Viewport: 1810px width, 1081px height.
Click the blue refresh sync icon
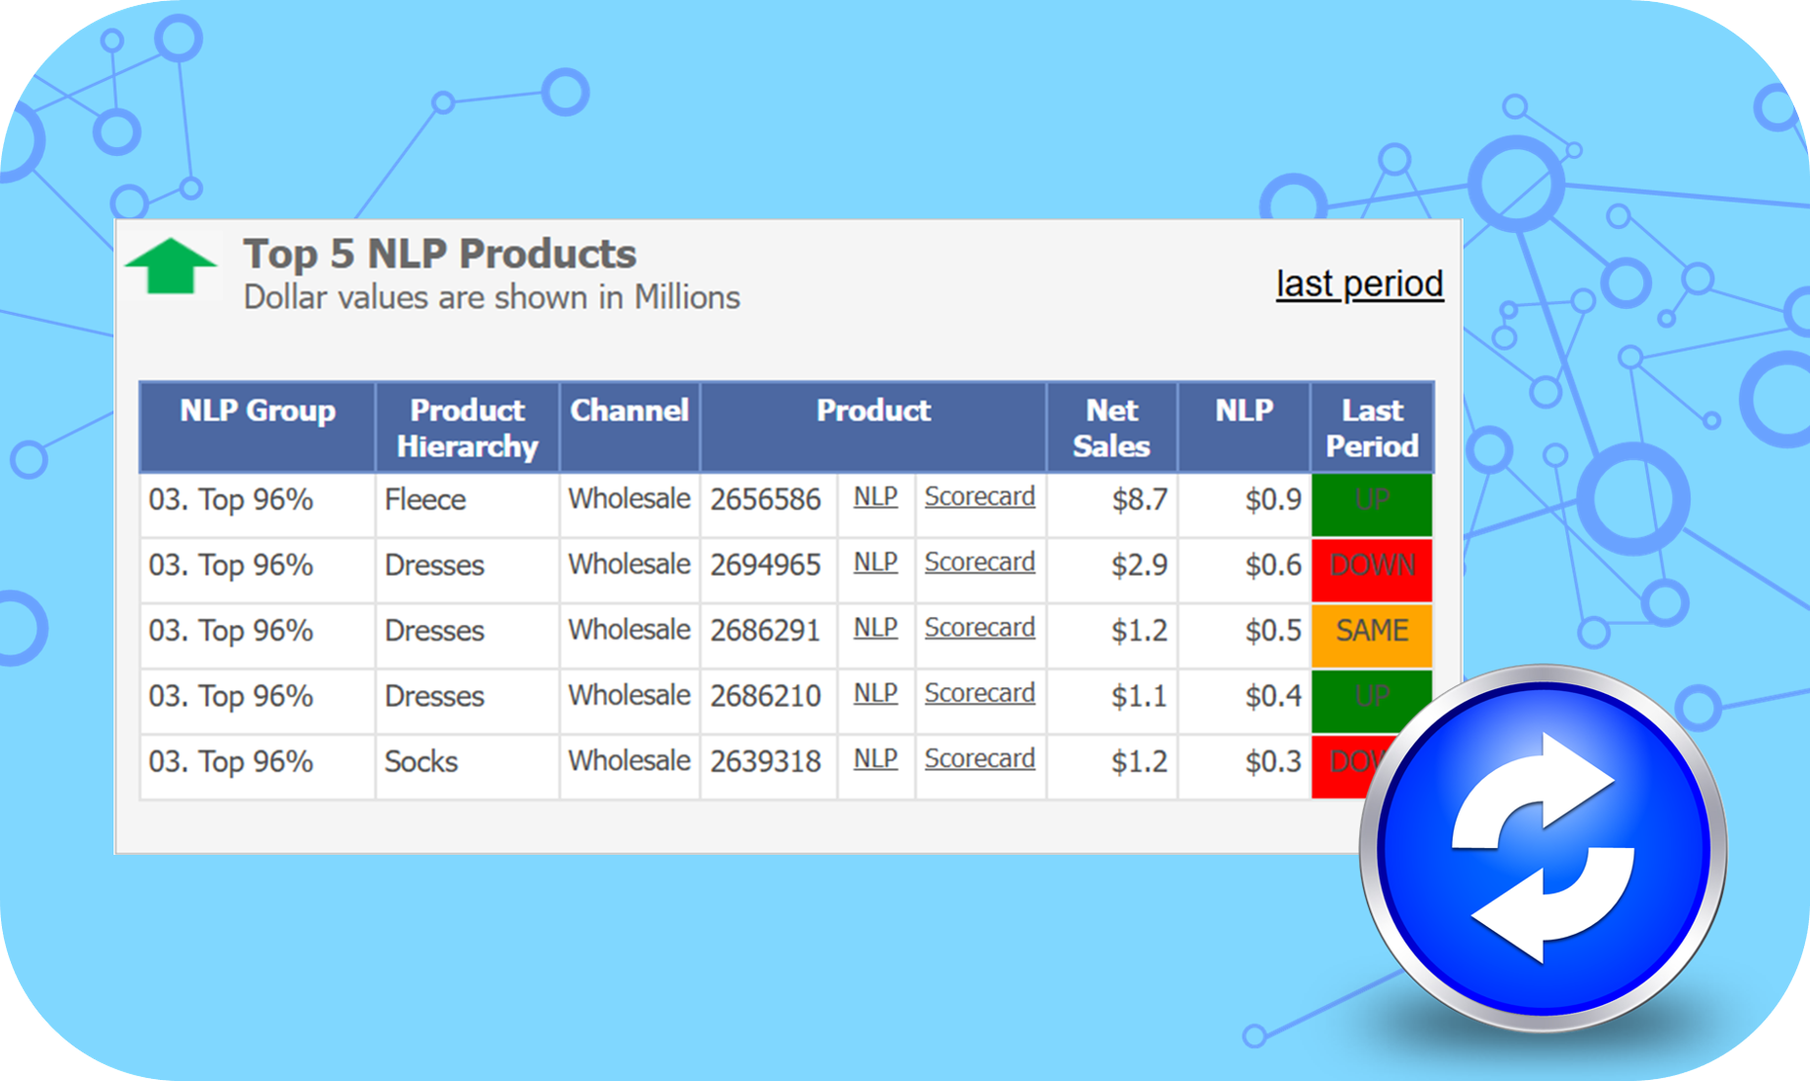click(1542, 848)
